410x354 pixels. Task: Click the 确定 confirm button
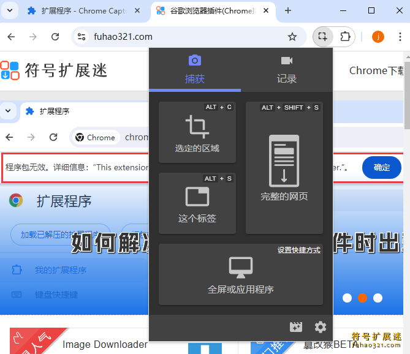coord(381,167)
